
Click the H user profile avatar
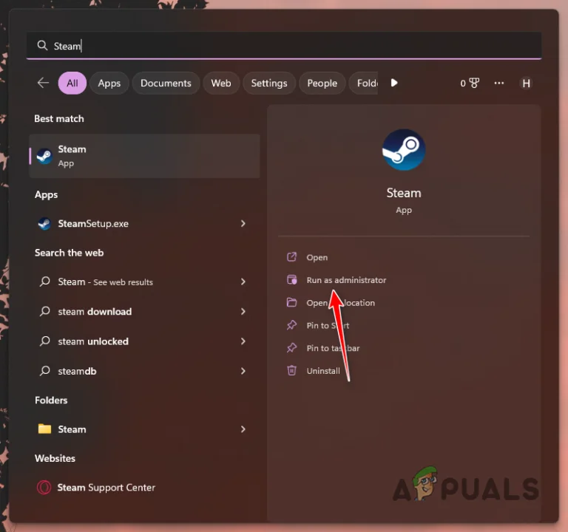click(526, 83)
